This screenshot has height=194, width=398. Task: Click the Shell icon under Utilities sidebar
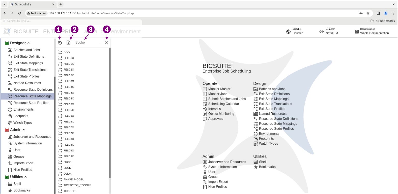click(x=10, y=184)
